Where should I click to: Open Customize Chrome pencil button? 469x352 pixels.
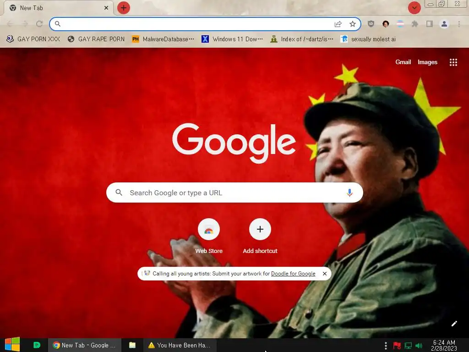(454, 324)
